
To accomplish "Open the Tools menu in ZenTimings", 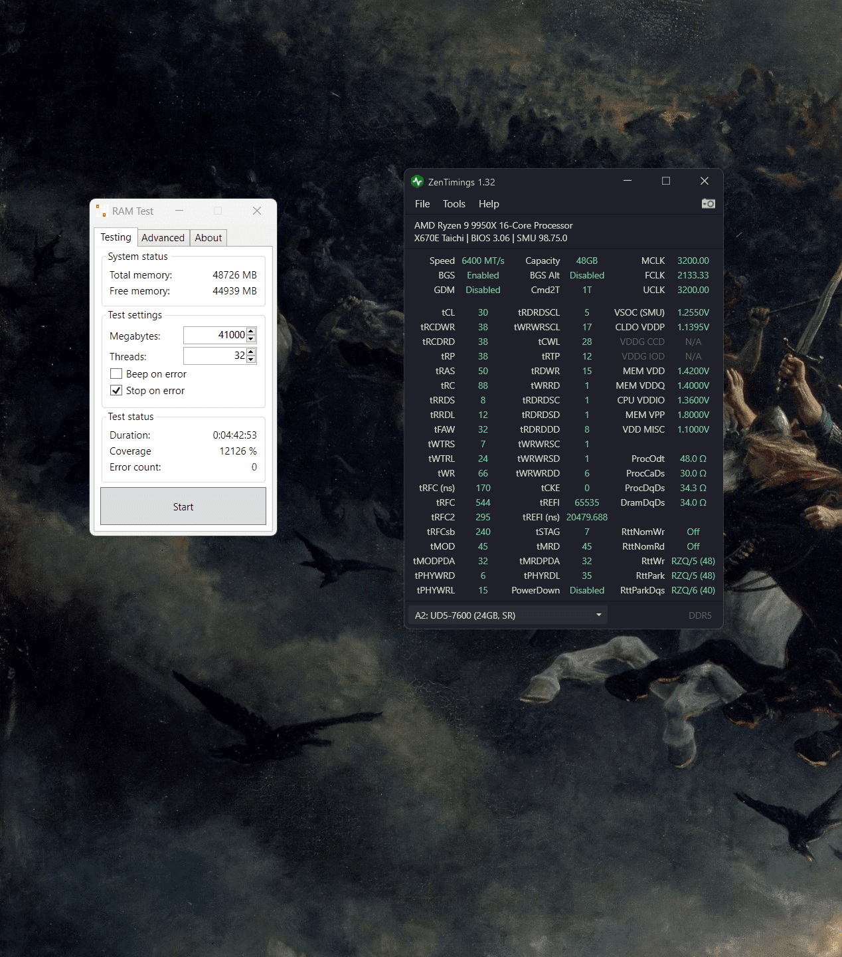I will click(454, 204).
